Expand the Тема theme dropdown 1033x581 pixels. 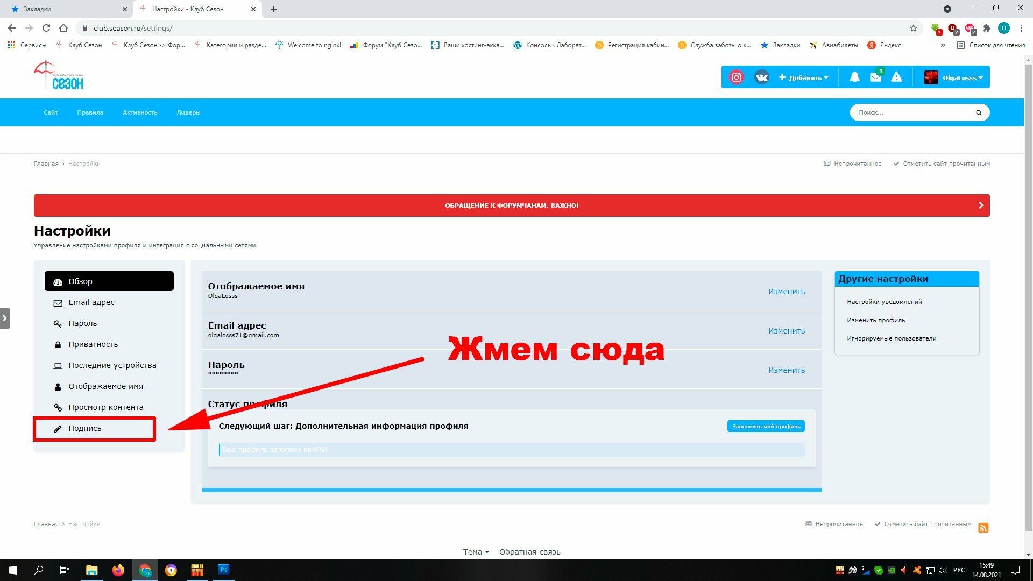click(476, 552)
